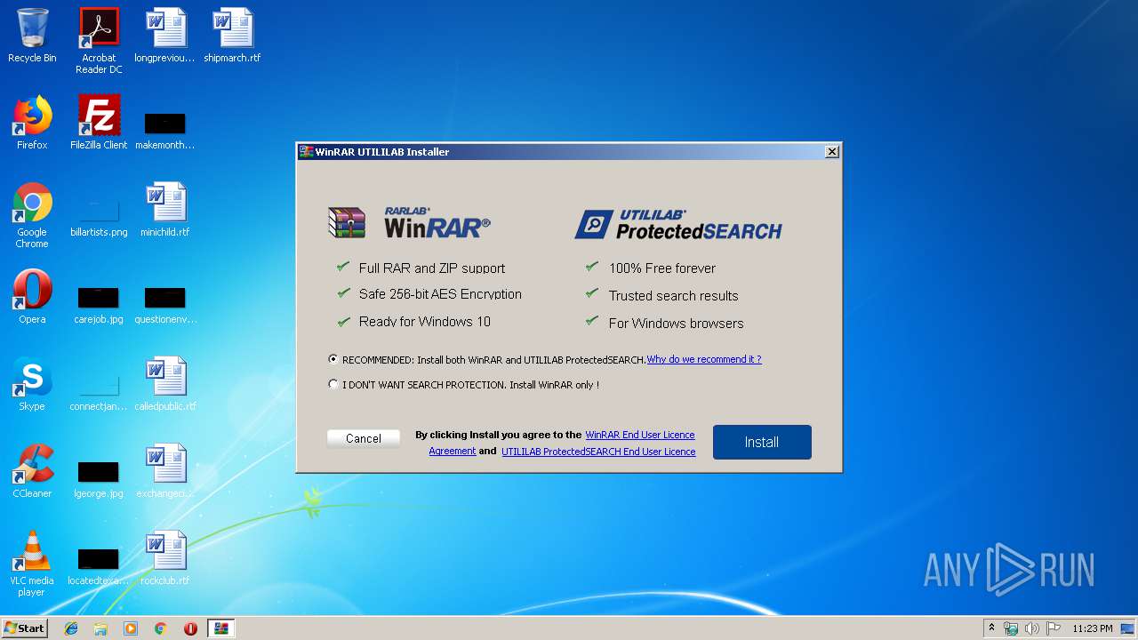Viewport: 1138px width, 640px height.
Task: Open 'Why do we recommend it ?' link
Action: point(704,359)
